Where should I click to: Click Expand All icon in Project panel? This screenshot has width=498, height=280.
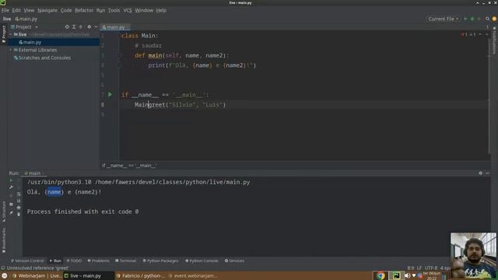pyautogui.click(x=74, y=27)
